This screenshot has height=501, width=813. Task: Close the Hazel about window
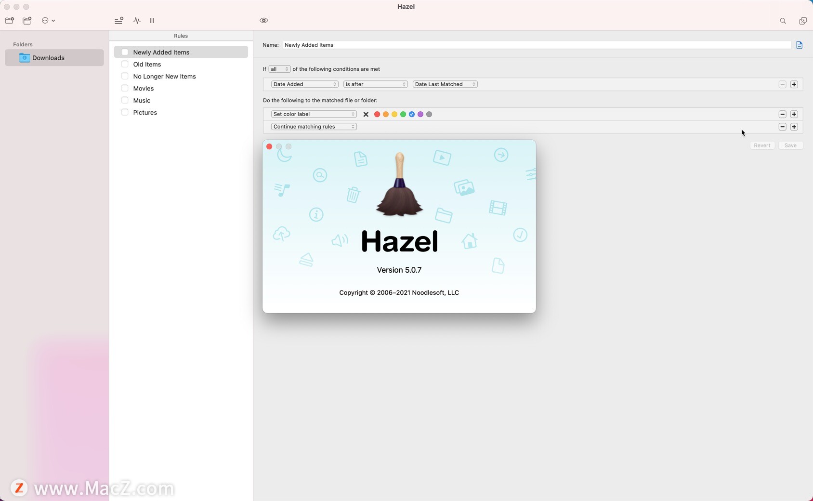coord(269,146)
